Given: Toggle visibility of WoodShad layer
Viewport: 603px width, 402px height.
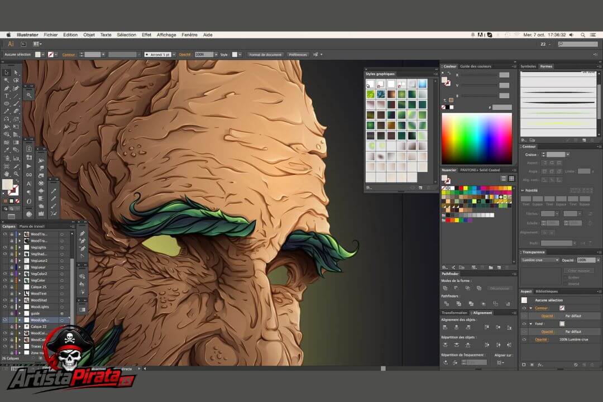Looking at the screenshot, I should [x=5, y=300].
